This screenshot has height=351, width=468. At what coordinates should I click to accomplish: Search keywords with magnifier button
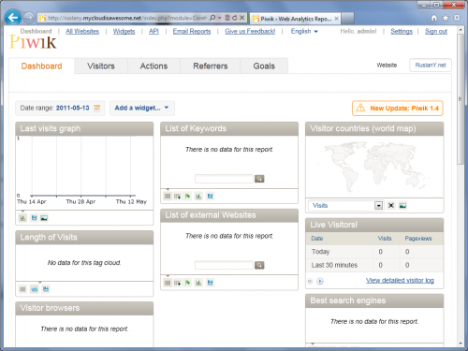click(x=259, y=179)
